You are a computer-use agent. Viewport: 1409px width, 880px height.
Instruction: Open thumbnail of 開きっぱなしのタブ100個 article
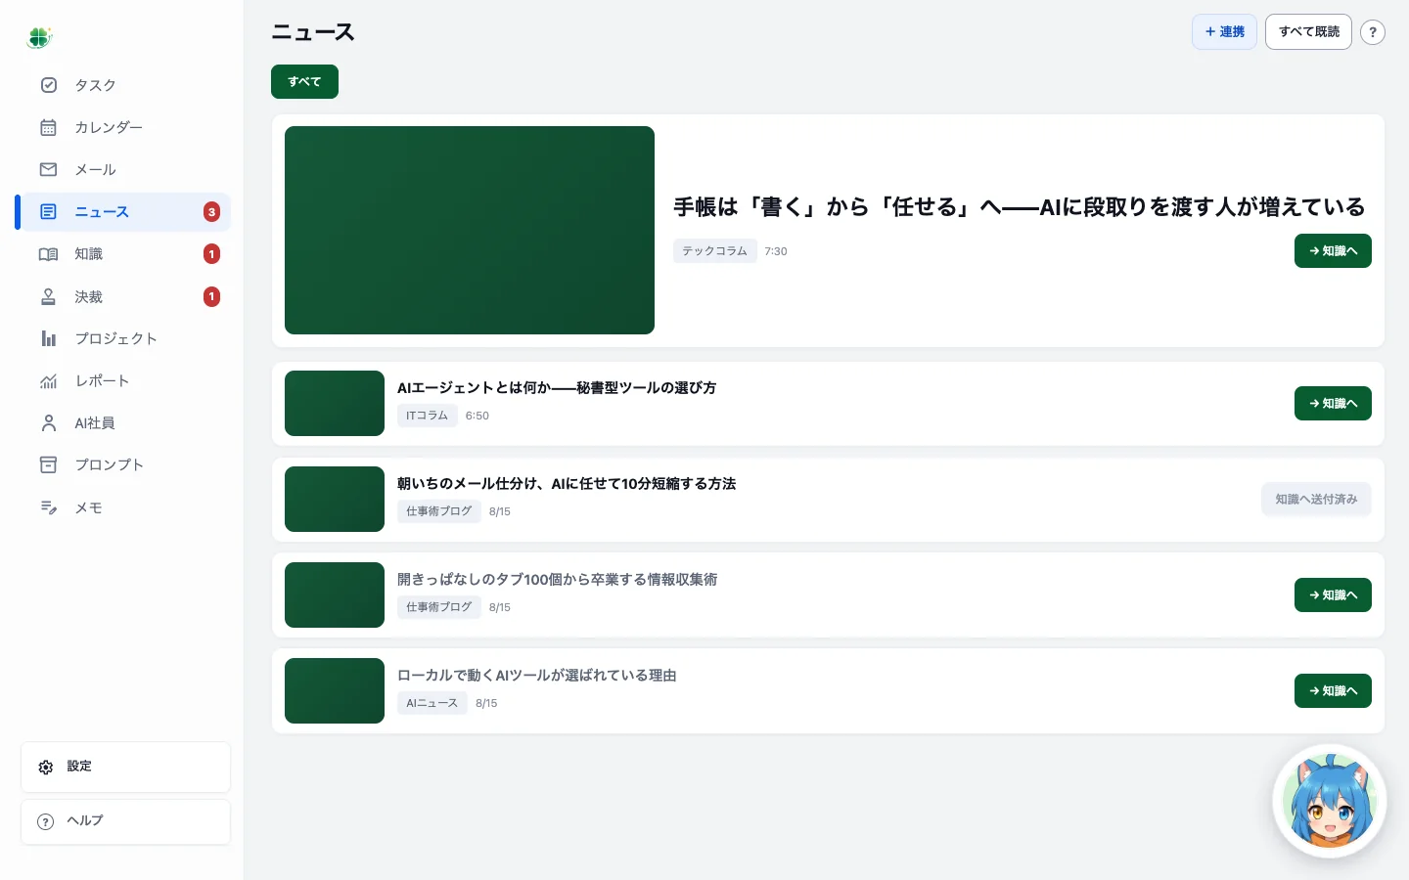(x=335, y=595)
